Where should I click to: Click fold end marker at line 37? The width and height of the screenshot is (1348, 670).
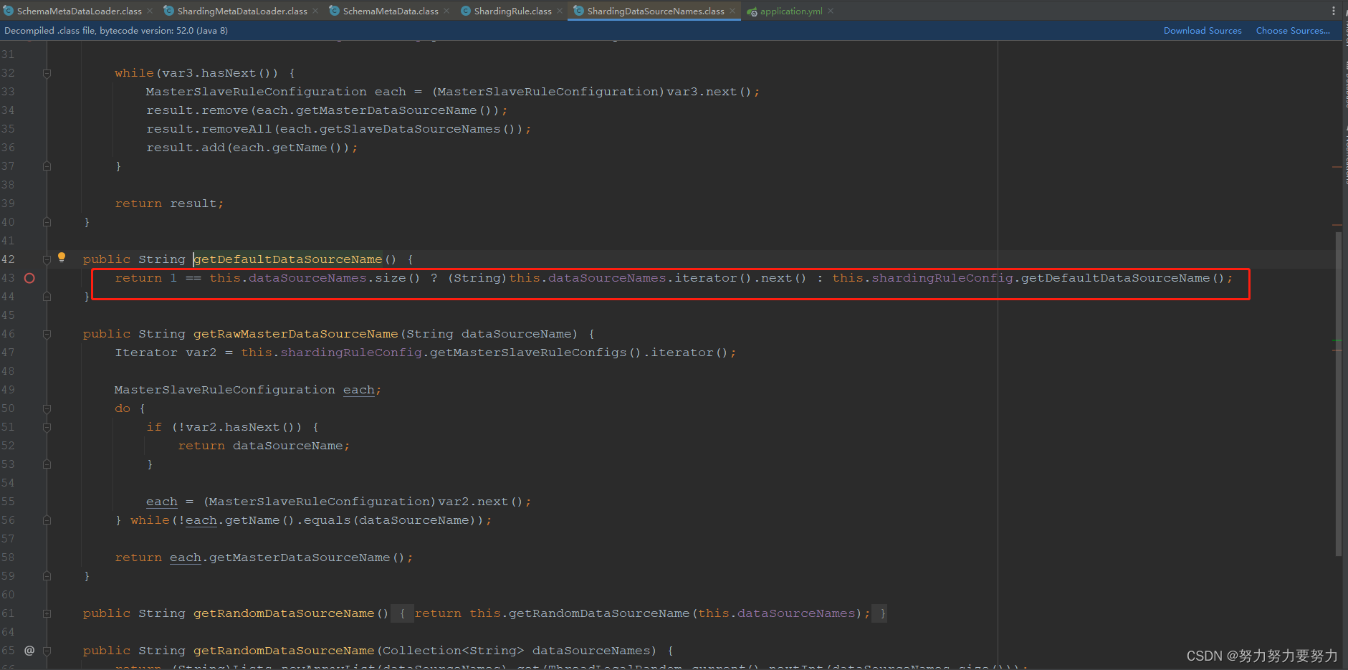(47, 166)
